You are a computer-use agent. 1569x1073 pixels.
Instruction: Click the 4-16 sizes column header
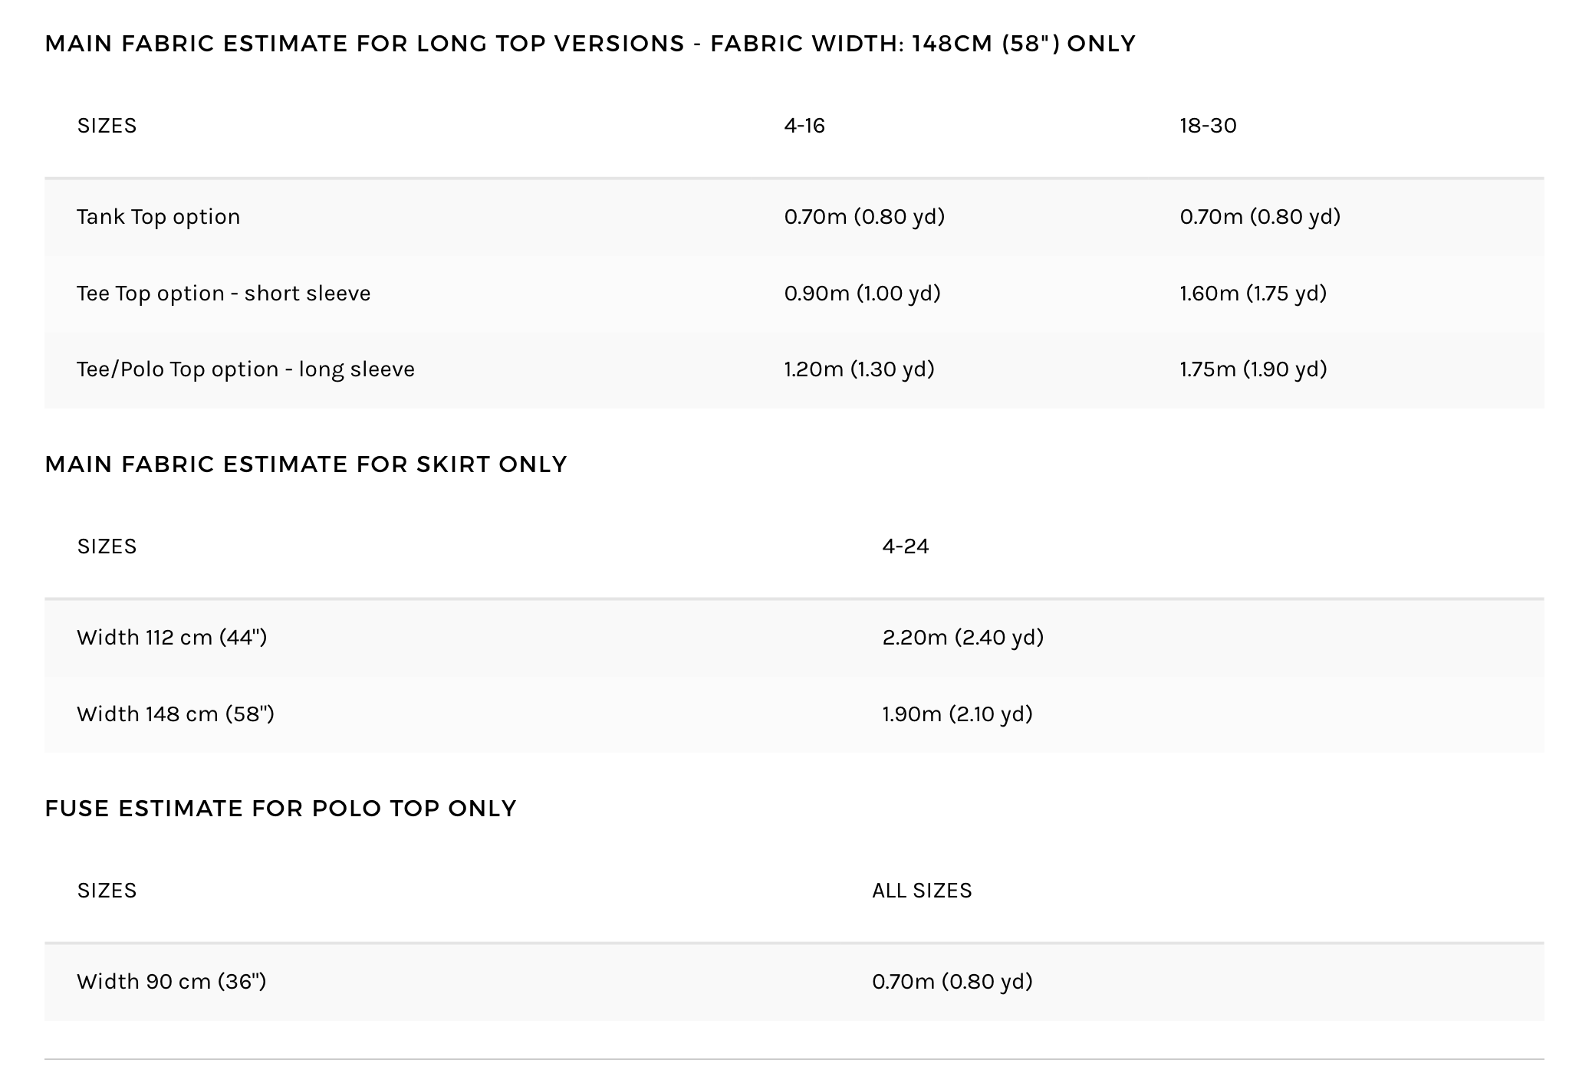(804, 126)
